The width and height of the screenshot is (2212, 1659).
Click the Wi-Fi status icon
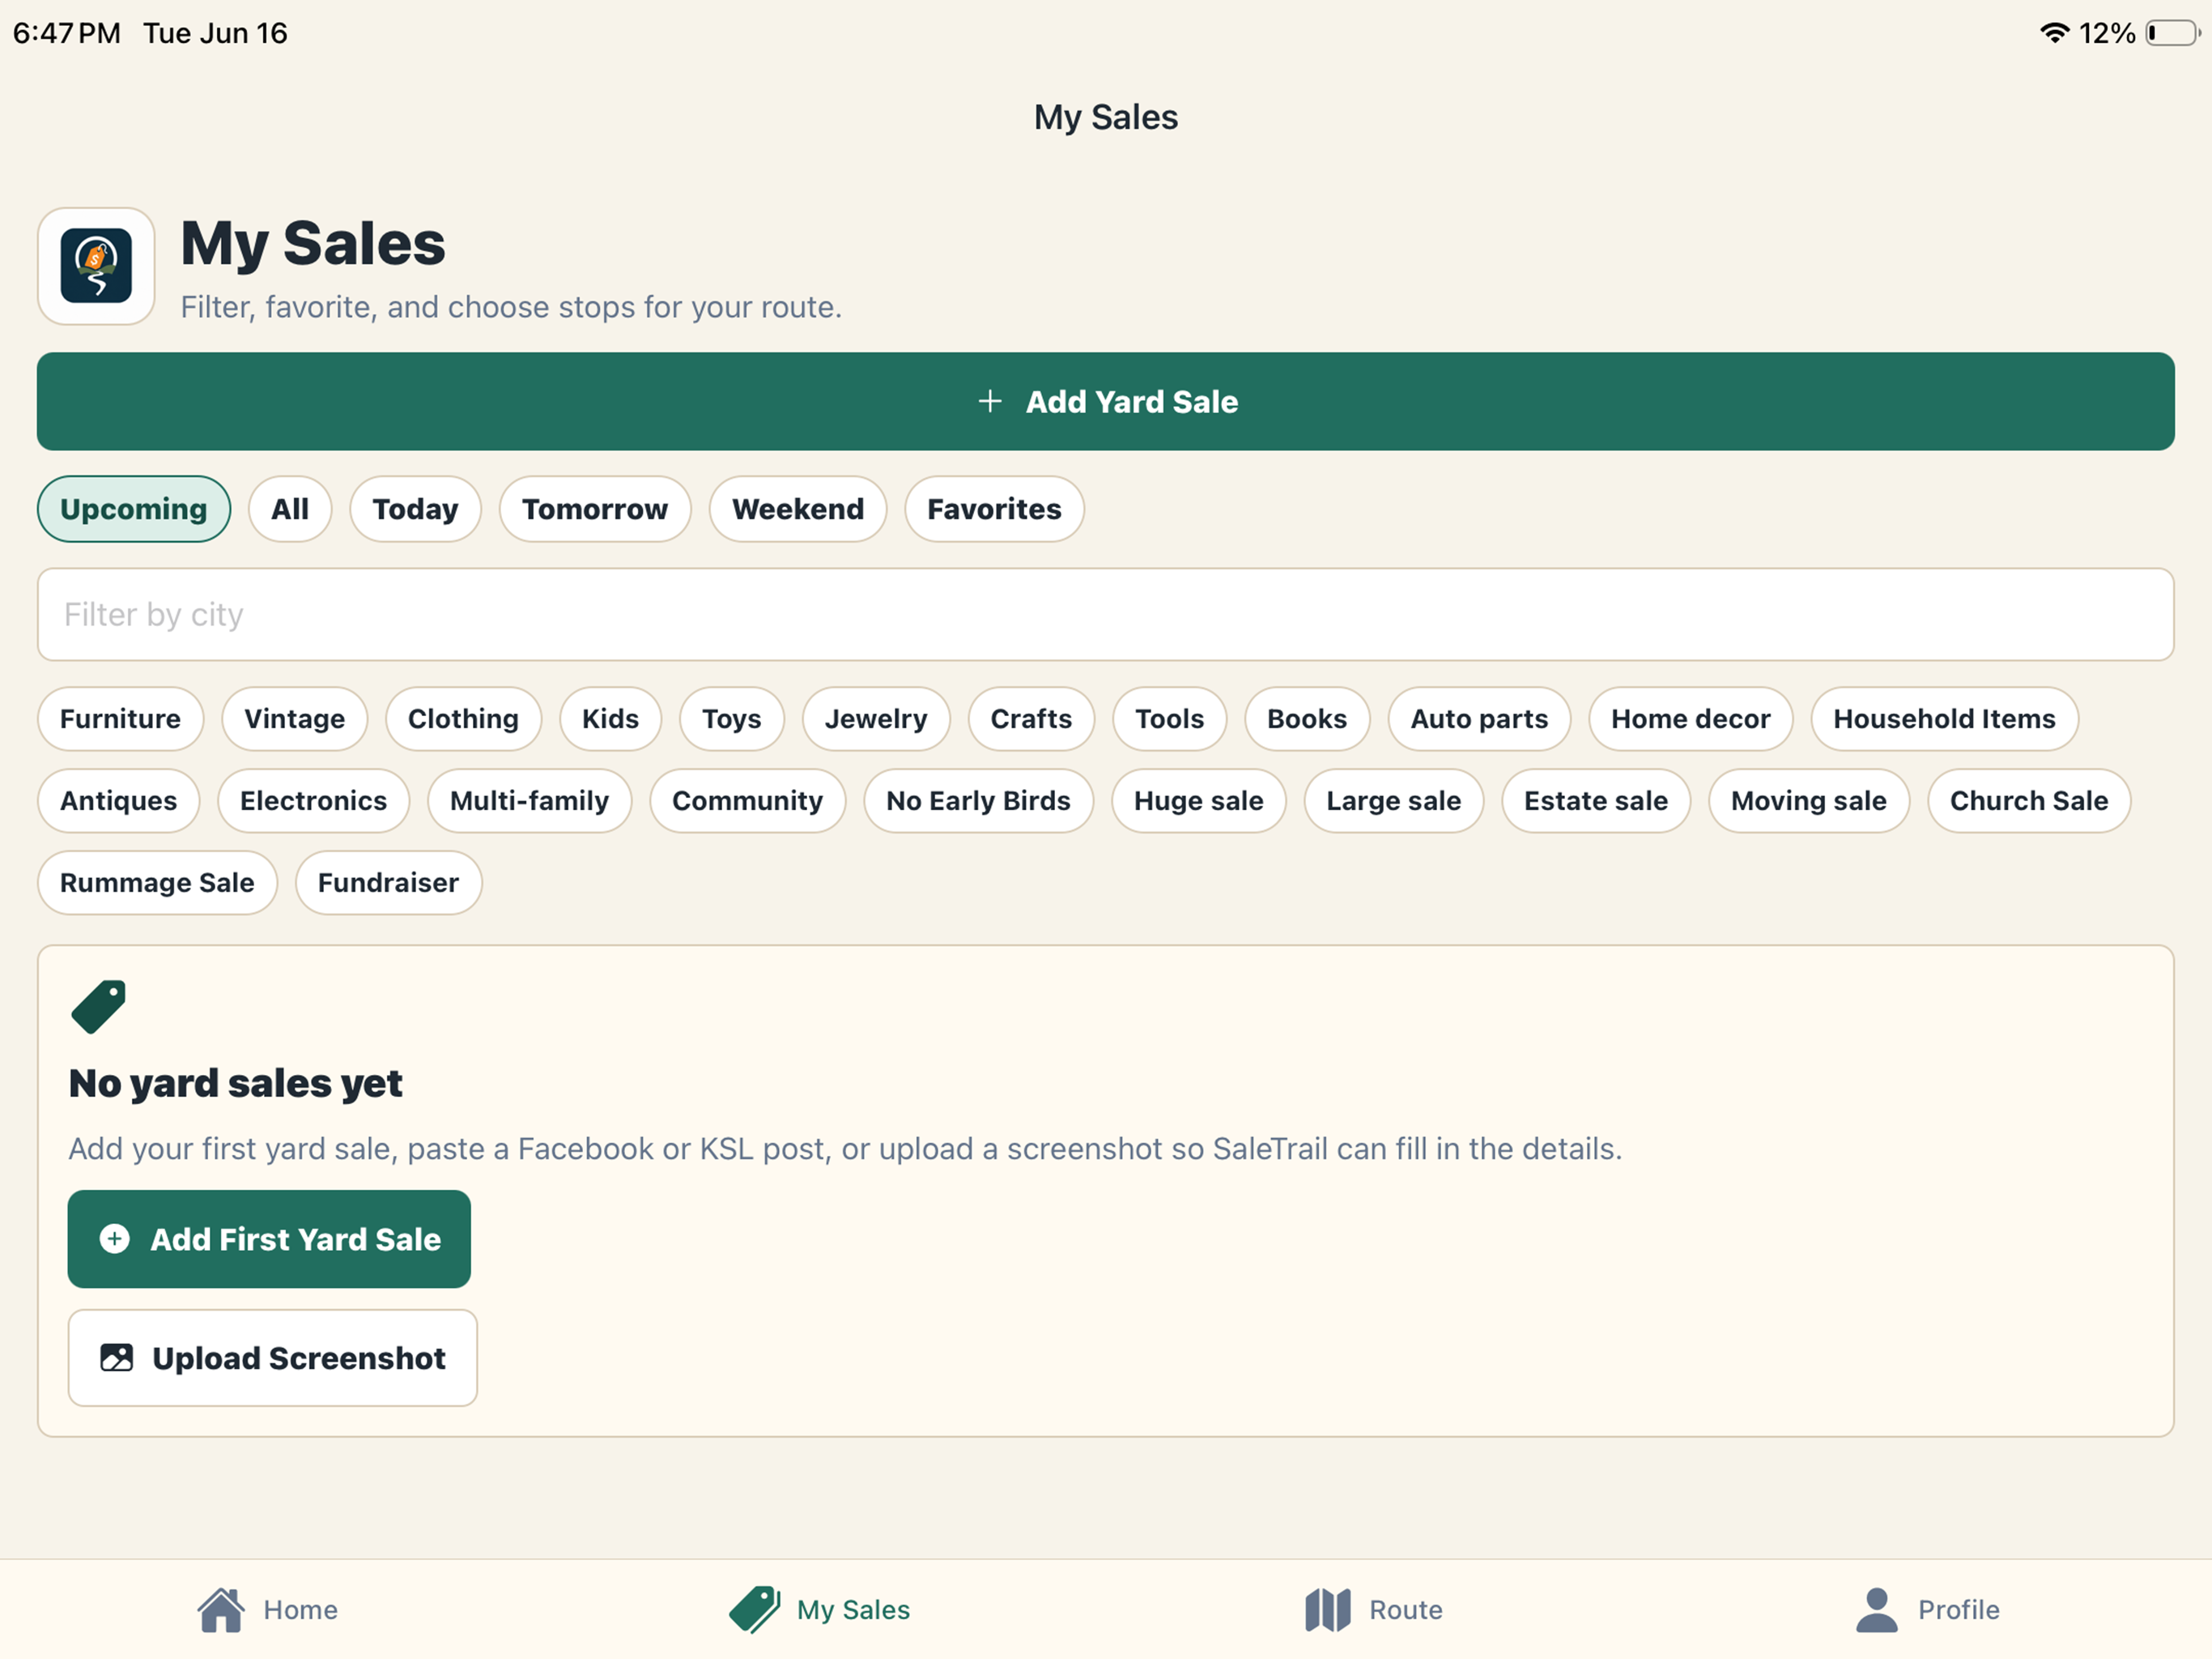pos(2054,33)
